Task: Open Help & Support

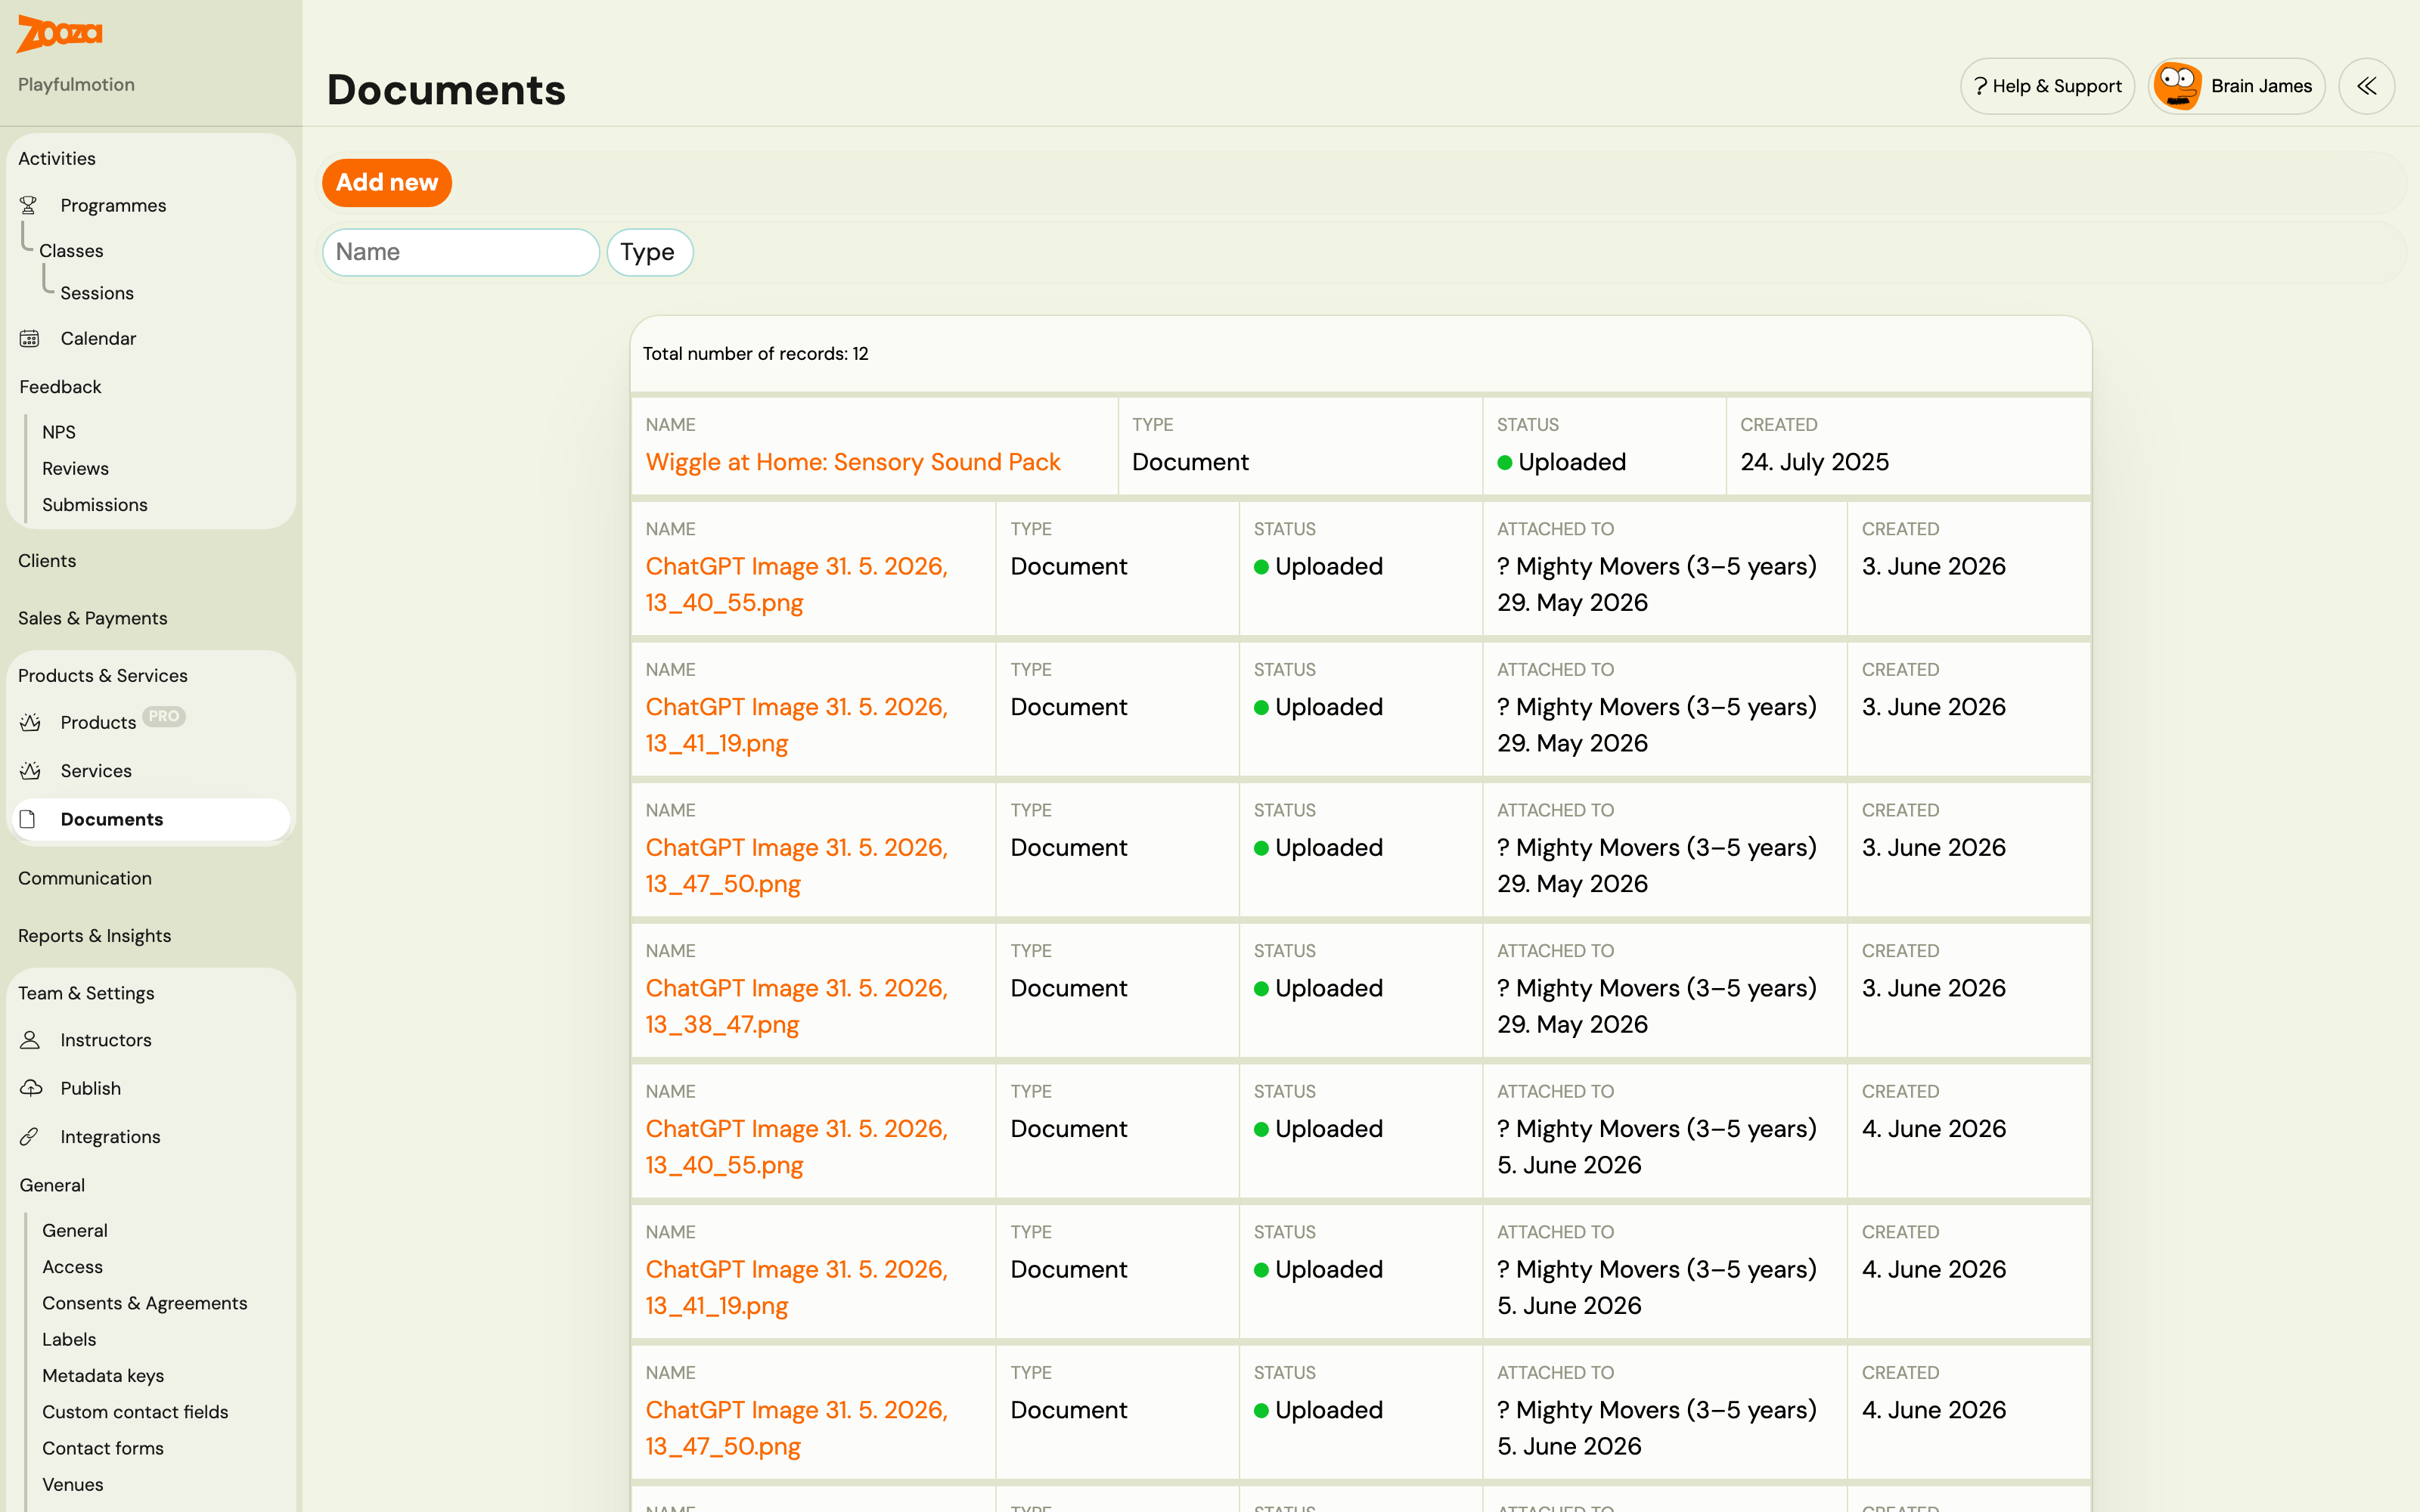Action: point(2047,86)
